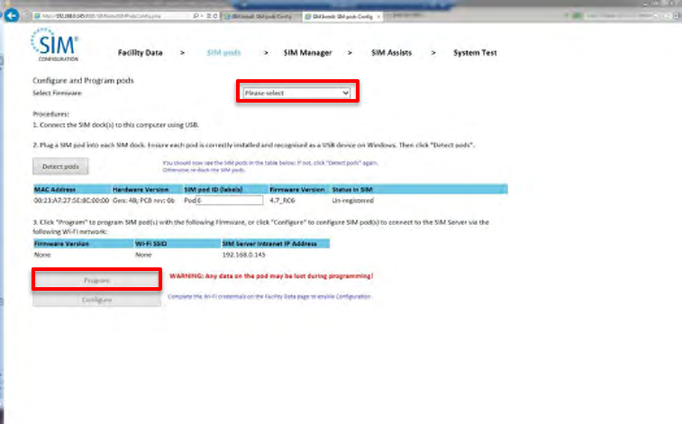Open the System Test step
Screen dimensions: 682x424
click(475, 52)
